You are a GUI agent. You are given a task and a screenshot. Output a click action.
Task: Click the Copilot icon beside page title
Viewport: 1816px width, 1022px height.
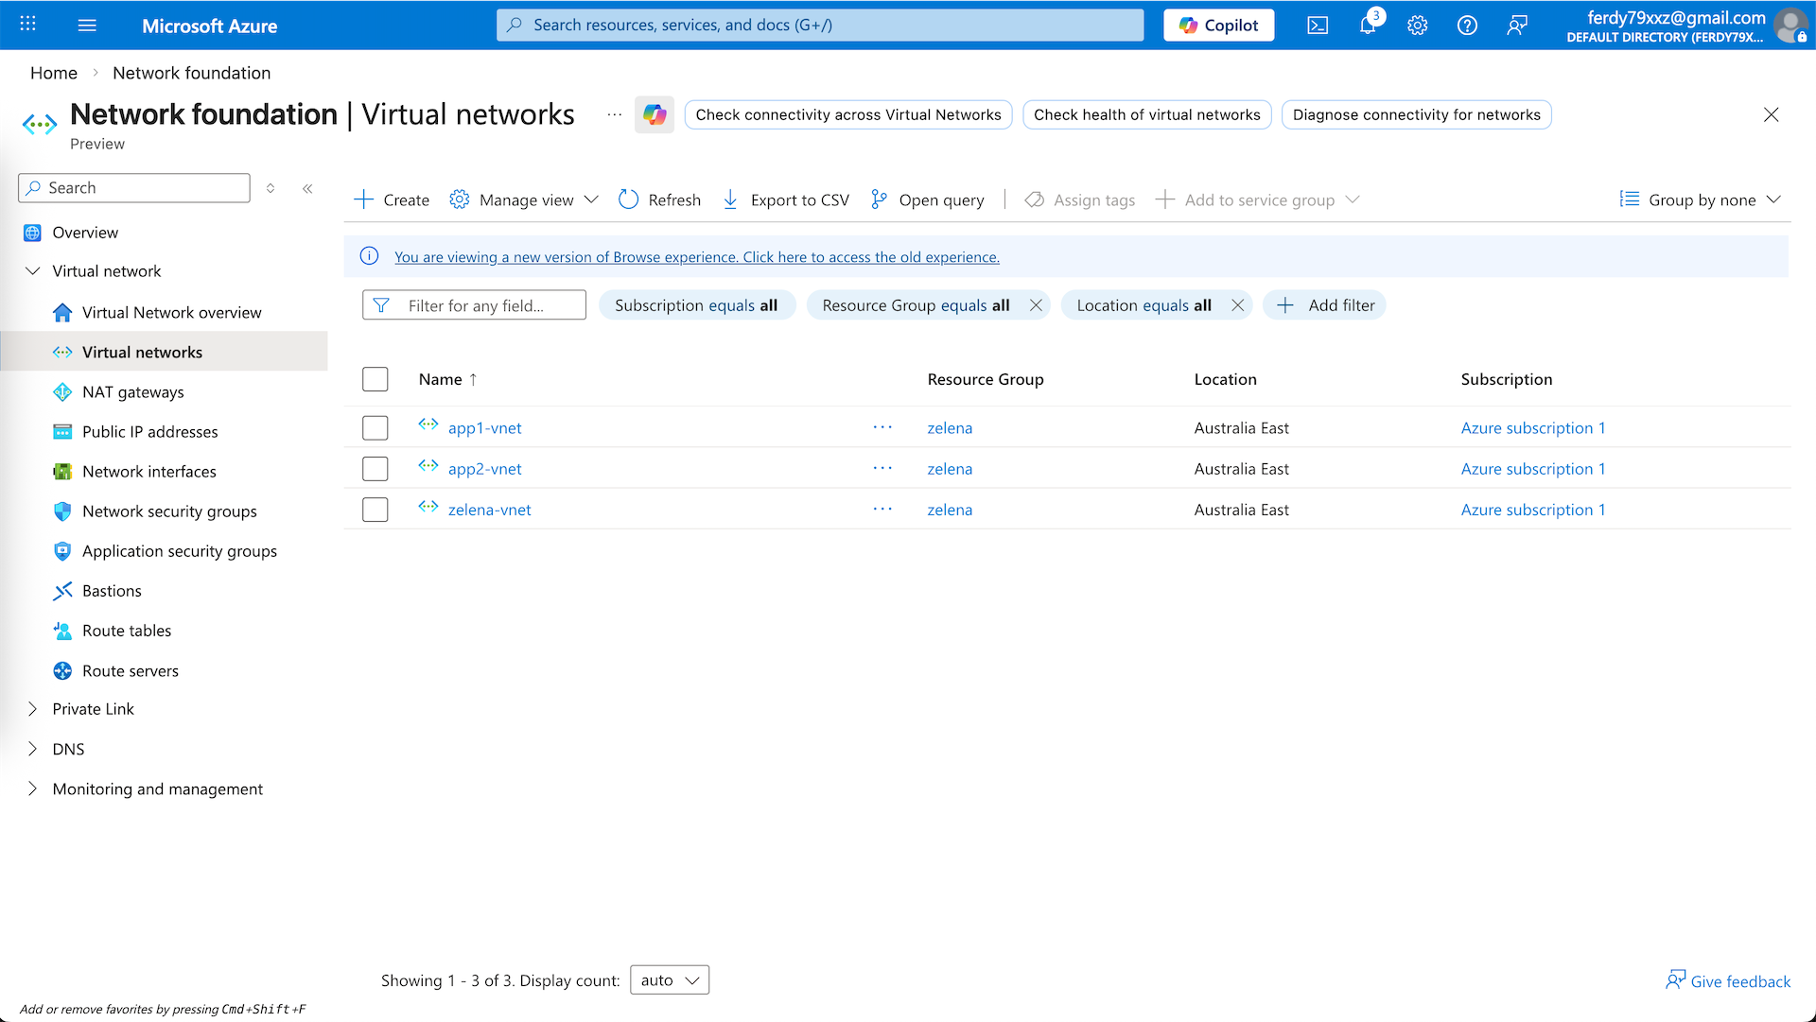click(655, 114)
